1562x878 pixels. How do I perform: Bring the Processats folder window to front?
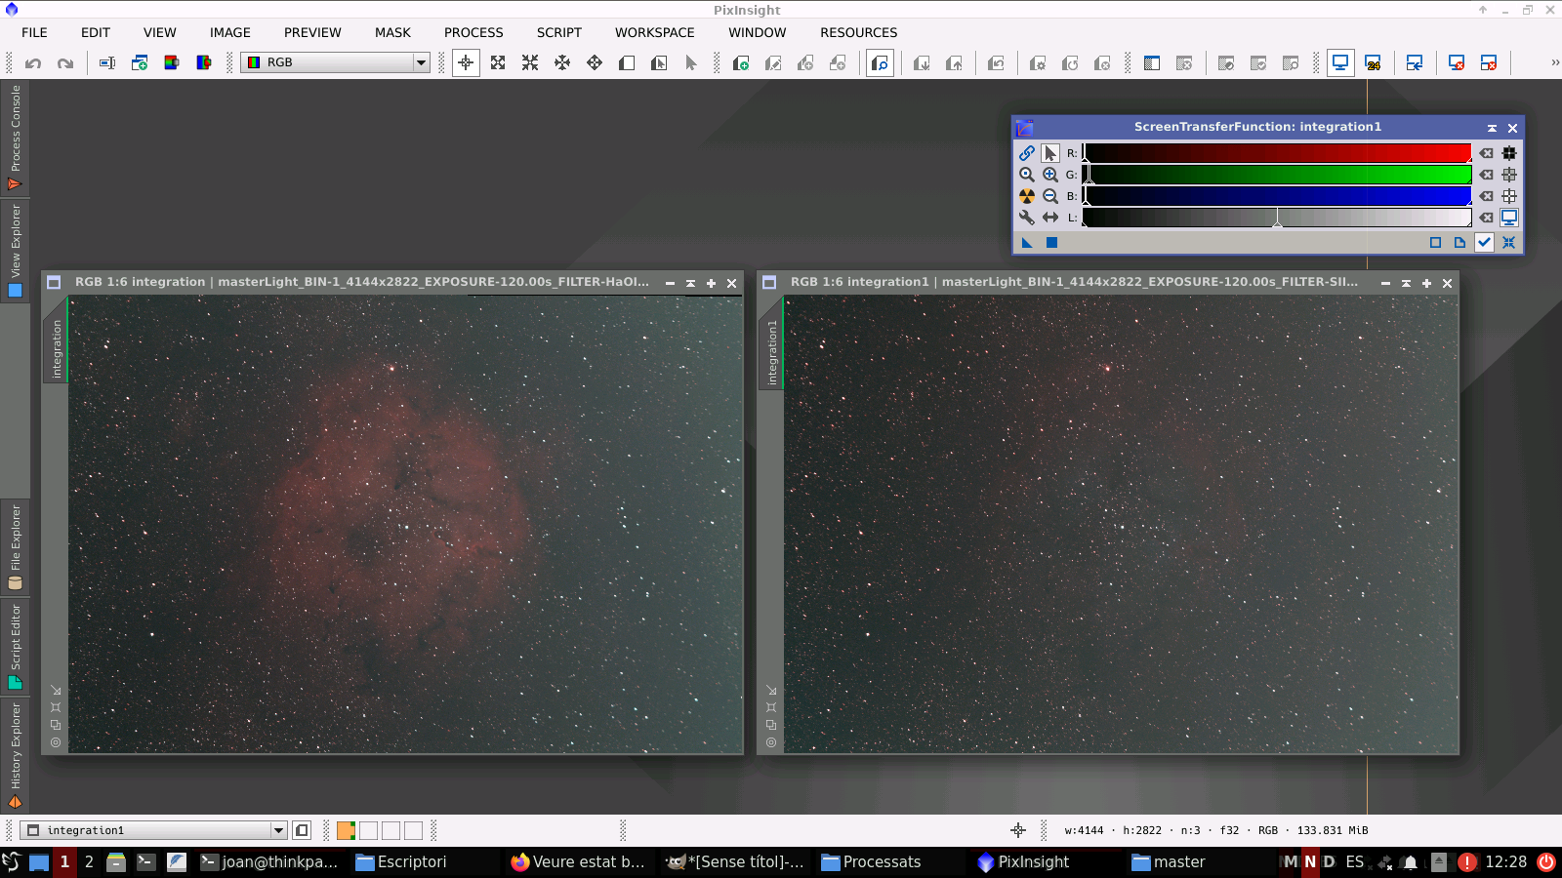tap(872, 861)
